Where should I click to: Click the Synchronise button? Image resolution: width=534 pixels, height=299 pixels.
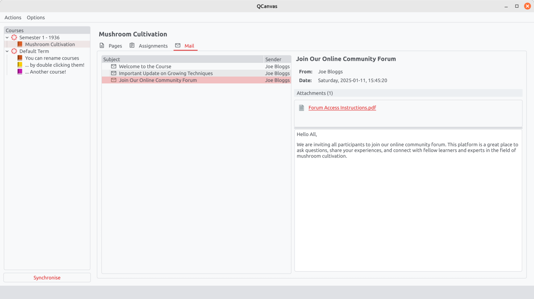click(47, 278)
